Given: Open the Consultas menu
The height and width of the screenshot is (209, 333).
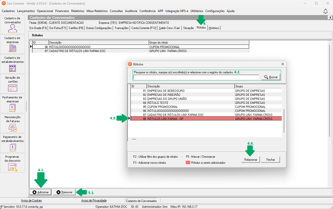Looking at the screenshot, I should (x=116, y=11).
